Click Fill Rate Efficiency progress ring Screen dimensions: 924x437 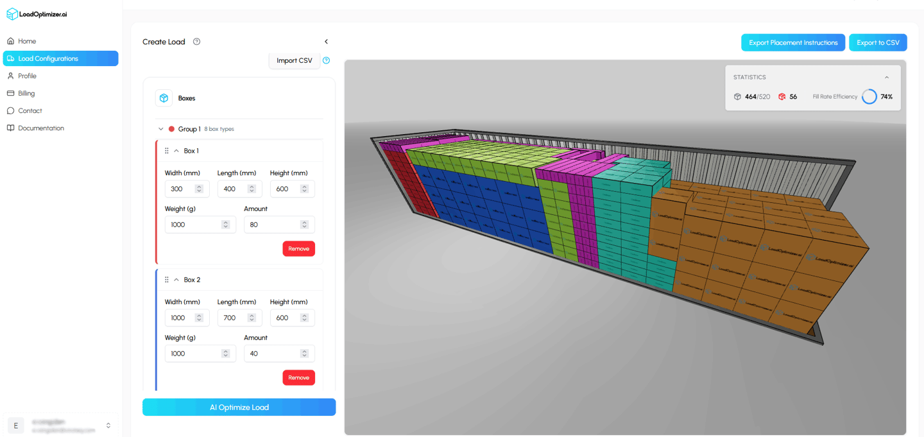click(869, 97)
